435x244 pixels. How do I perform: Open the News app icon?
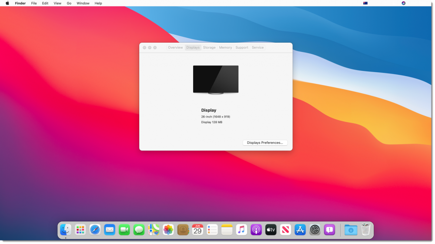(x=285, y=230)
